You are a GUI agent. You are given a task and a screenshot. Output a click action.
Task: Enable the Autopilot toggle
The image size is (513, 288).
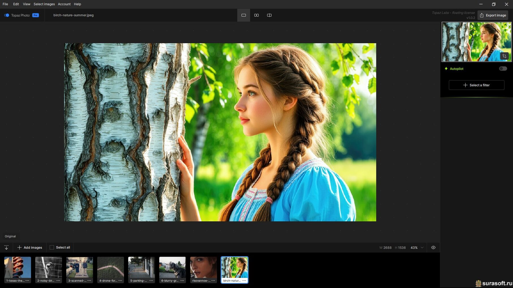coord(503,69)
